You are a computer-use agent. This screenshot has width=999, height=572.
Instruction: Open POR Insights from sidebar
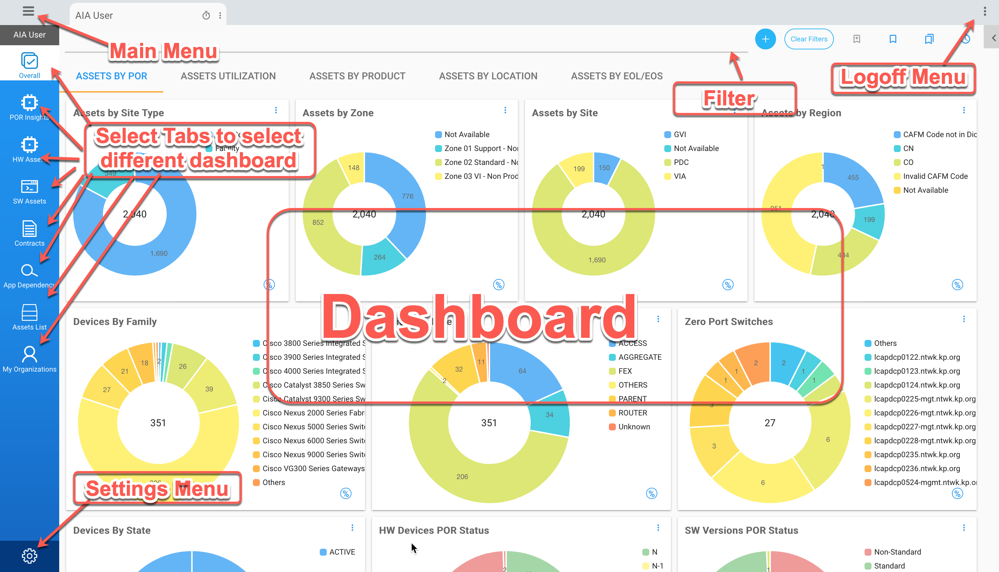(30, 107)
